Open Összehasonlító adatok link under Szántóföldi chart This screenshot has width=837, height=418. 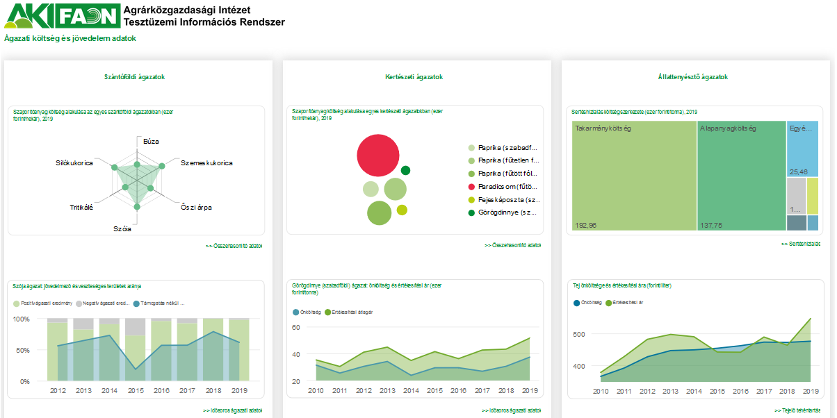pos(234,246)
